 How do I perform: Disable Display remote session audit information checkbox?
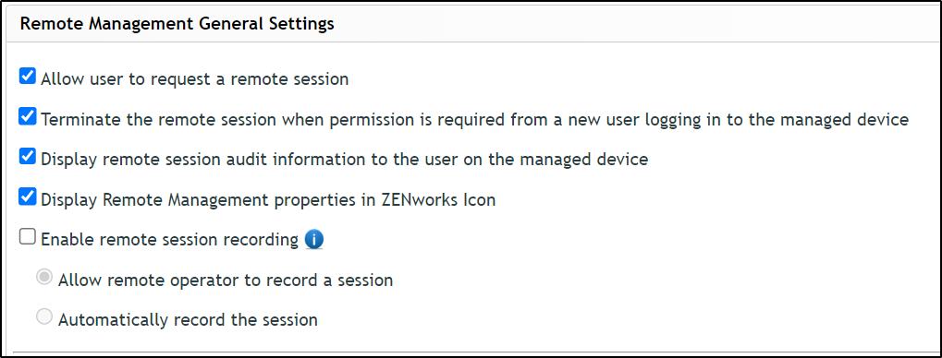tap(28, 157)
